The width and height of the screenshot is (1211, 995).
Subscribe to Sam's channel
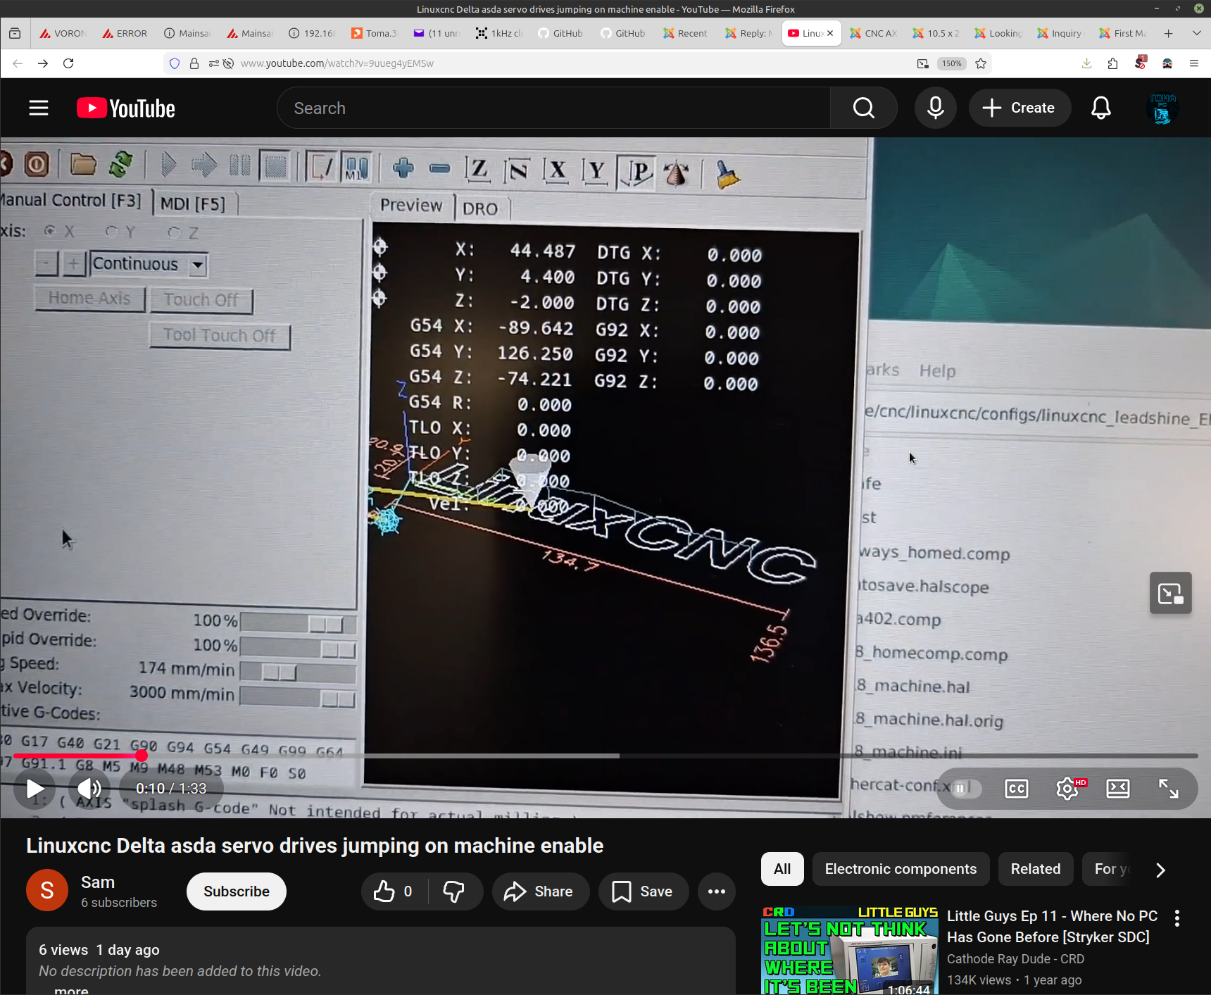coord(236,891)
